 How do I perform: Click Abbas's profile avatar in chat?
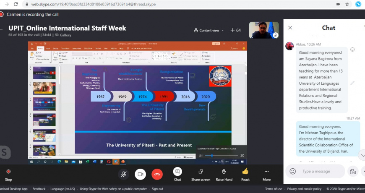point(289,46)
